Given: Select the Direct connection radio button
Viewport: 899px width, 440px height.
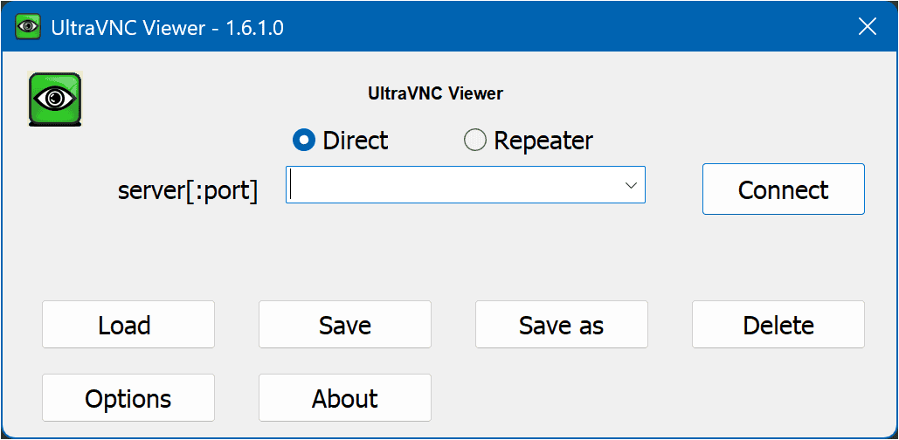Looking at the screenshot, I should click(x=304, y=140).
